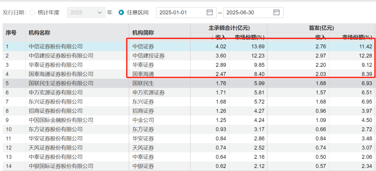The width and height of the screenshot is (376, 171).
Task: Click the 首发(亿元) header
Action: pyautogui.click(x=321, y=28)
